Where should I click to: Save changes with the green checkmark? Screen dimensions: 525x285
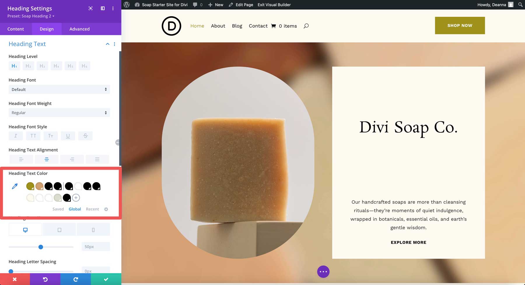click(106, 279)
